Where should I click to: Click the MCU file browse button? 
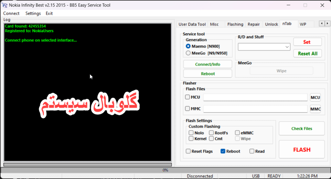pyautogui.click(x=315, y=97)
